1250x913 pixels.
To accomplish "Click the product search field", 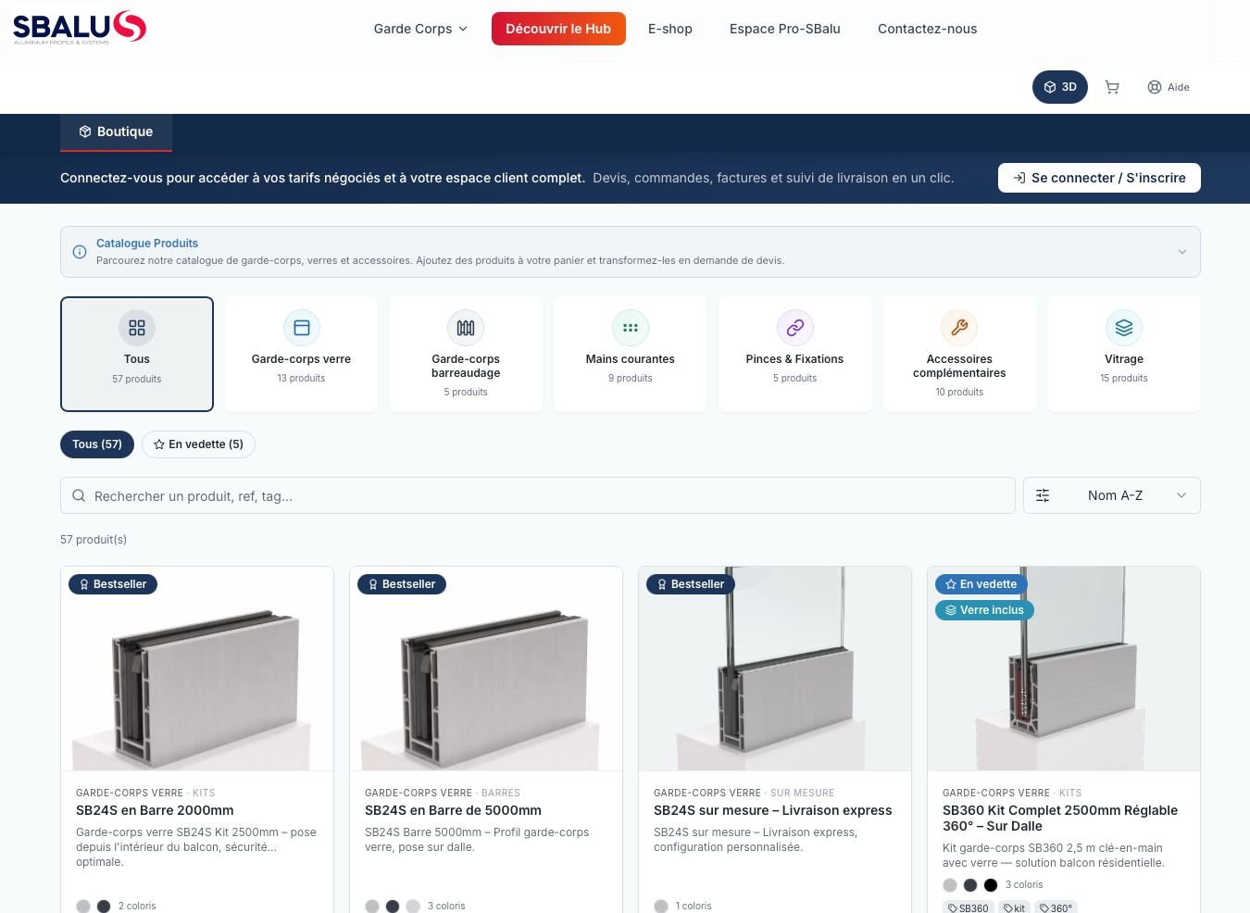I will (x=538, y=495).
